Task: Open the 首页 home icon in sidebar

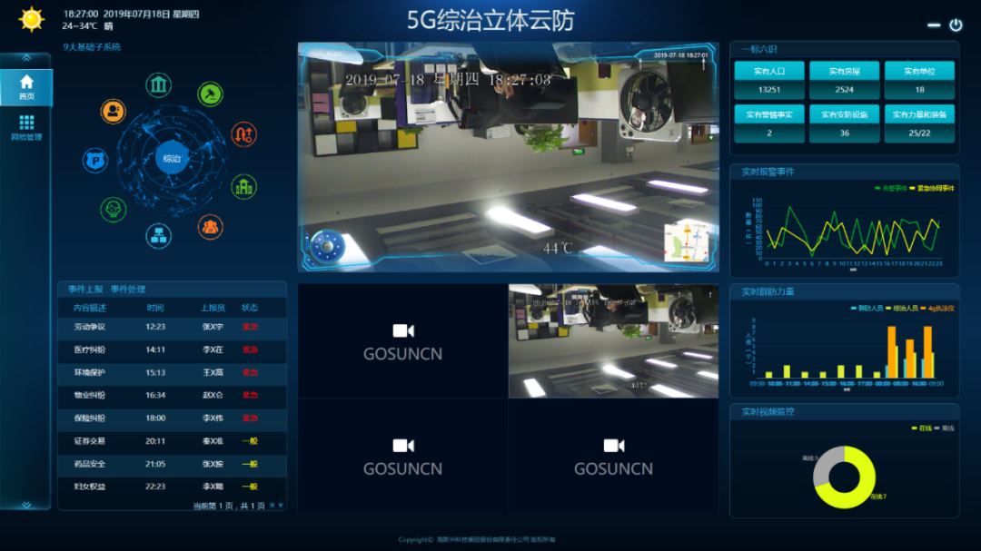Action: point(26,87)
